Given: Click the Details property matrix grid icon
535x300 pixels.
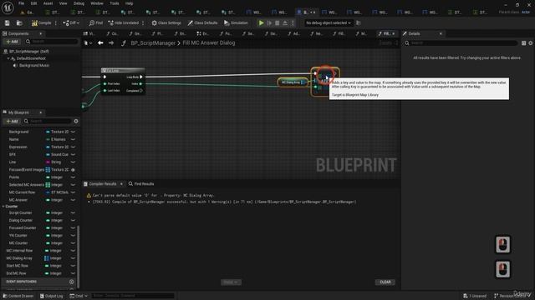Looking at the screenshot, I should pos(523,43).
